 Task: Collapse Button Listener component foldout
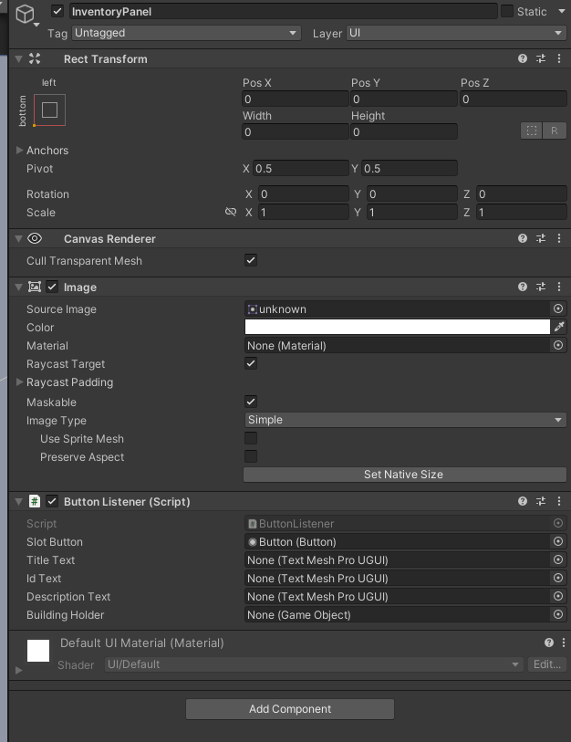(18, 501)
